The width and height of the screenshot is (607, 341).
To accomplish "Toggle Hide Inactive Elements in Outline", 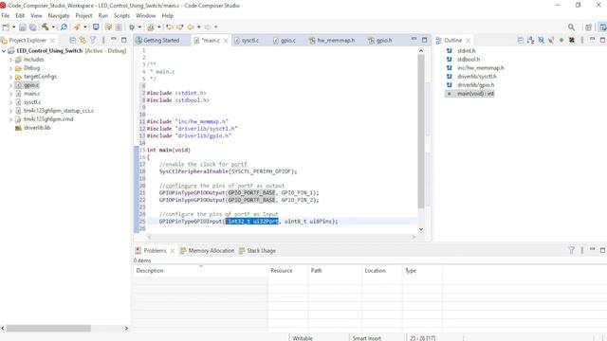I will pos(571,40).
